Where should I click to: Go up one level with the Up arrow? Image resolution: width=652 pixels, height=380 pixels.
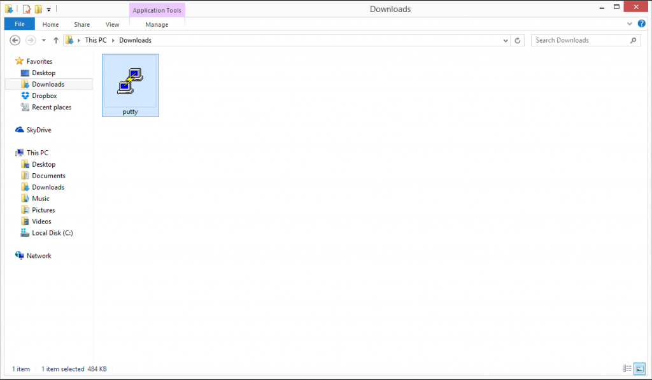coord(56,40)
